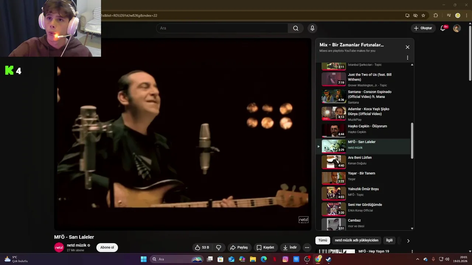Open Netflix from the taskbar
This screenshot has height=265, width=472.
point(274,259)
